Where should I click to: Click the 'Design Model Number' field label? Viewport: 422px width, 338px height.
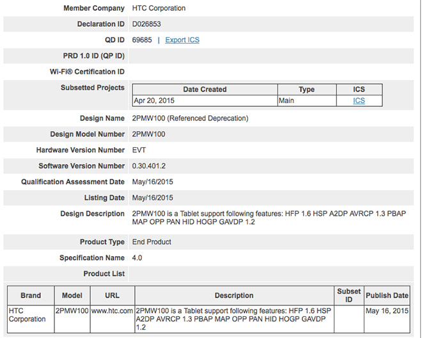[x=88, y=134]
